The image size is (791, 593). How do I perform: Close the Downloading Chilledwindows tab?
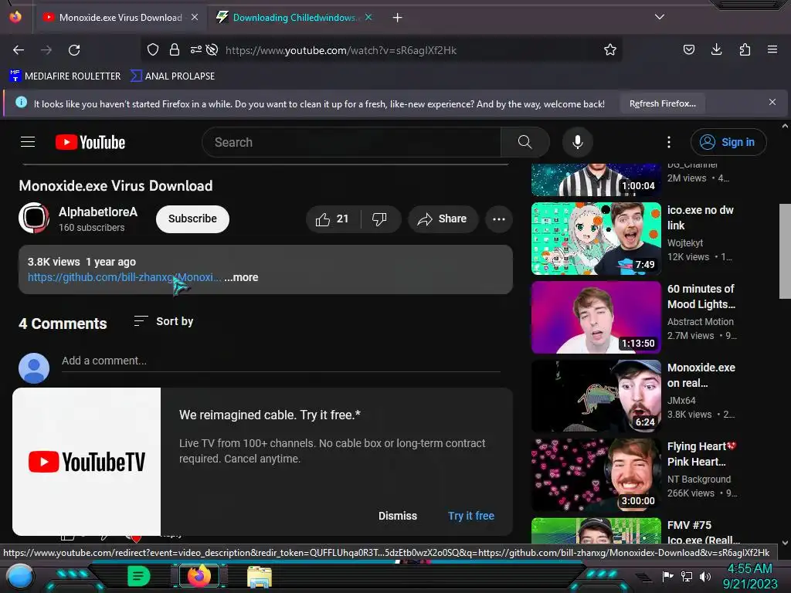coord(368,17)
